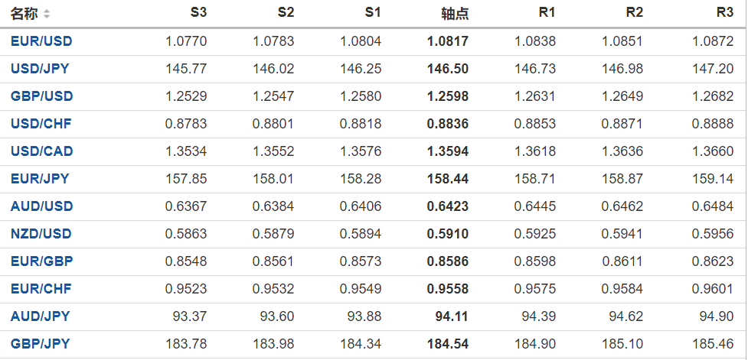Open the USD/JPY currency pair link
The width and height of the screenshot is (748, 360).
pos(40,69)
